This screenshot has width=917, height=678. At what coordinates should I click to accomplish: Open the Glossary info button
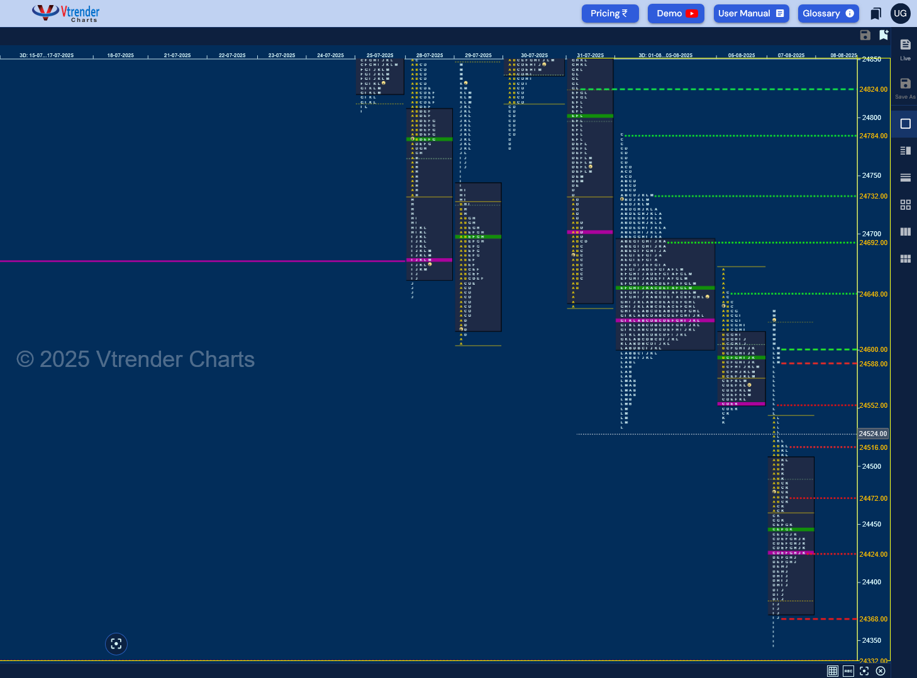coord(828,13)
